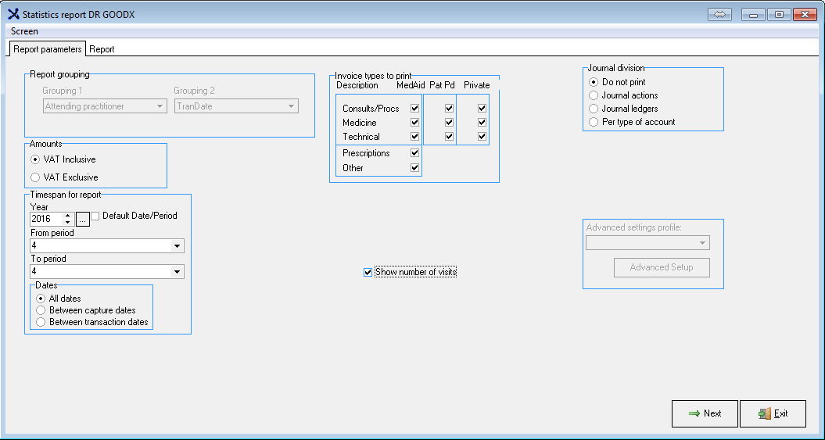The height and width of the screenshot is (440, 825).
Task: Select Per type of account option
Action: click(594, 122)
